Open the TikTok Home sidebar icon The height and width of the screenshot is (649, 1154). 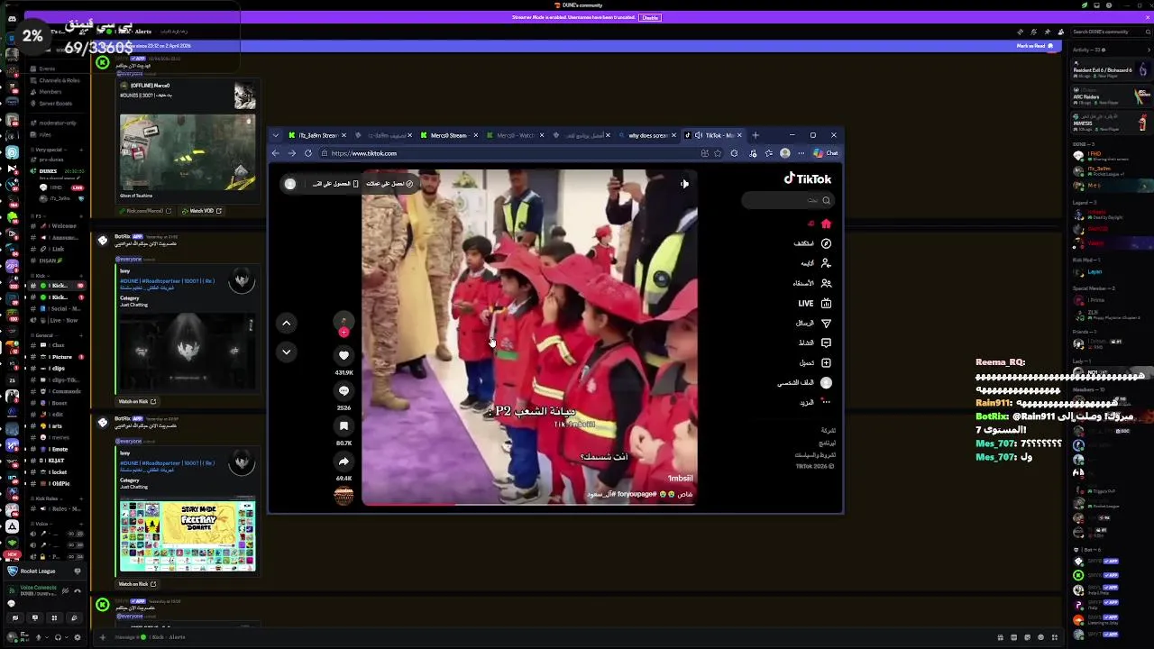(826, 224)
